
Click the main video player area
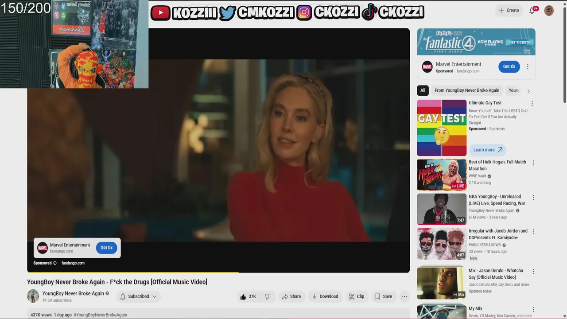coord(218,151)
